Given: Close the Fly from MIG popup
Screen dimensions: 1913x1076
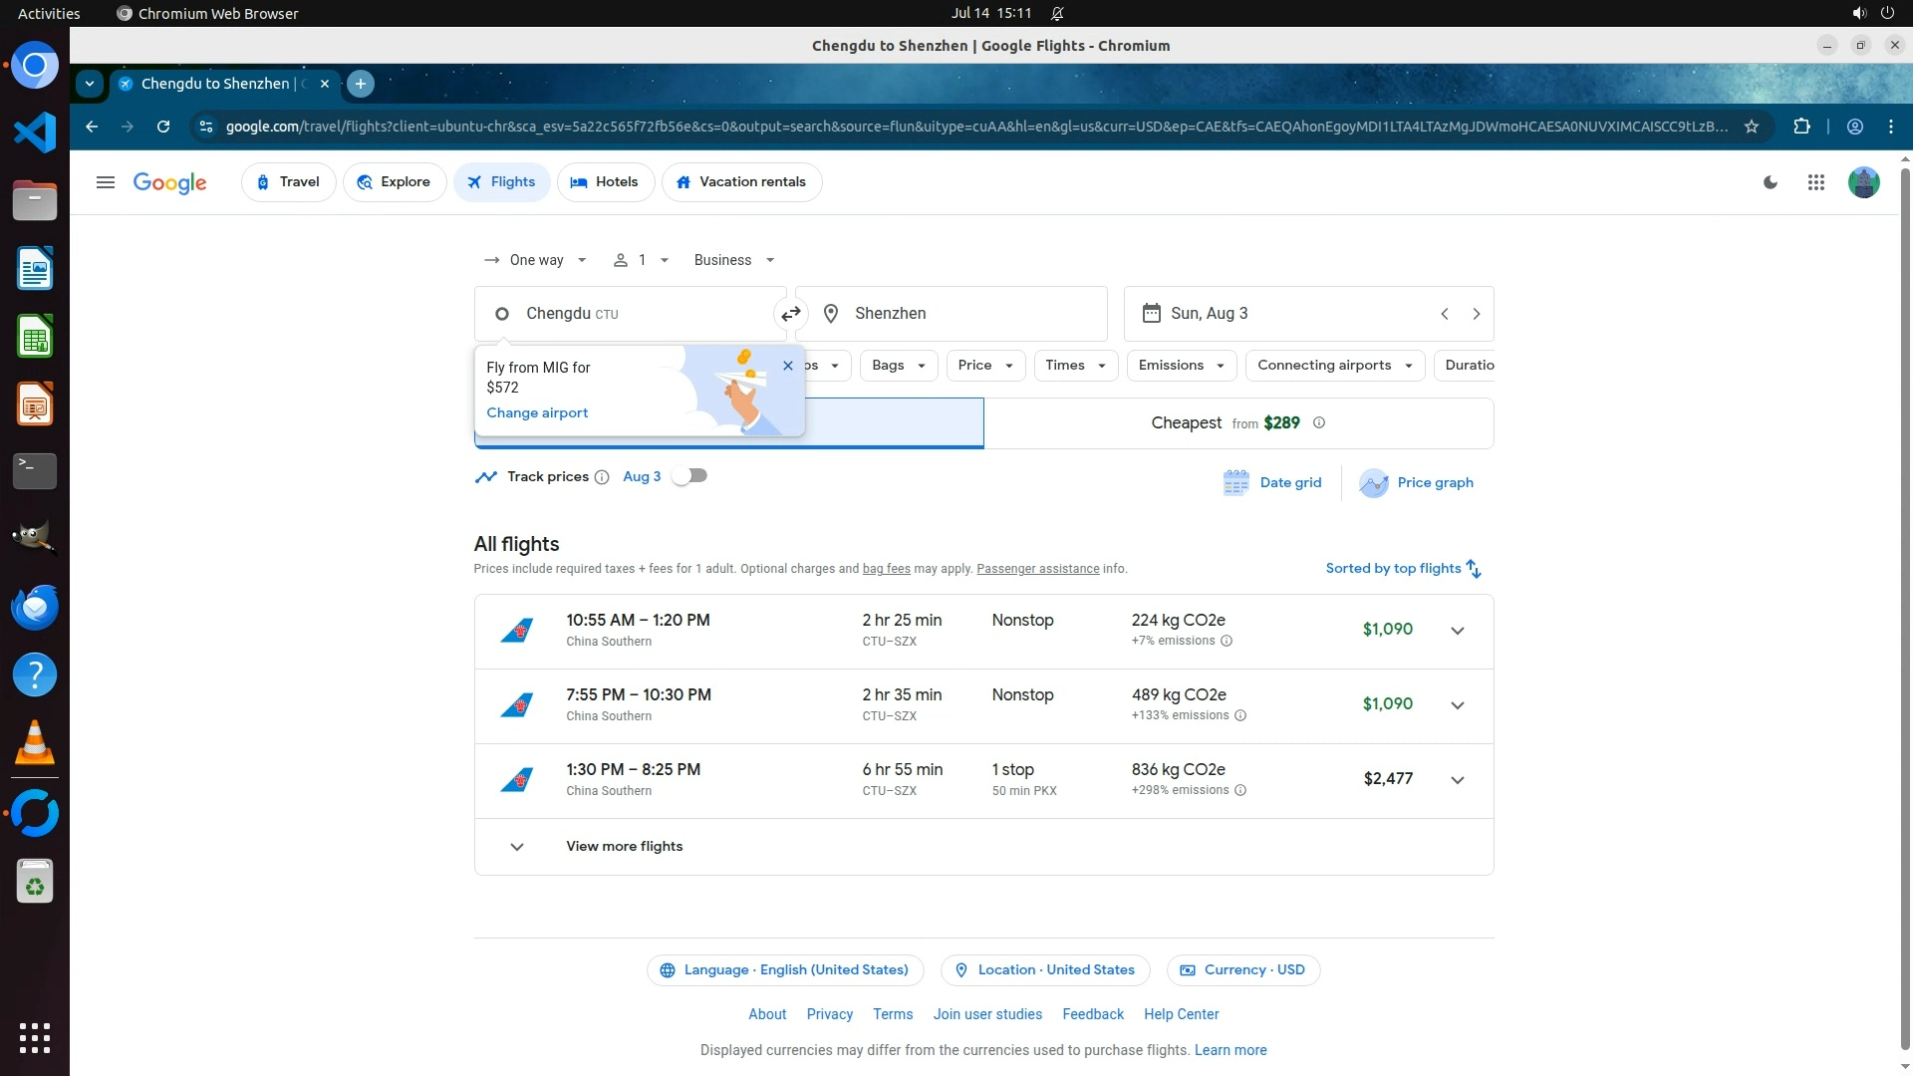Looking at the screenshot, I should click(x=788, y=366).
